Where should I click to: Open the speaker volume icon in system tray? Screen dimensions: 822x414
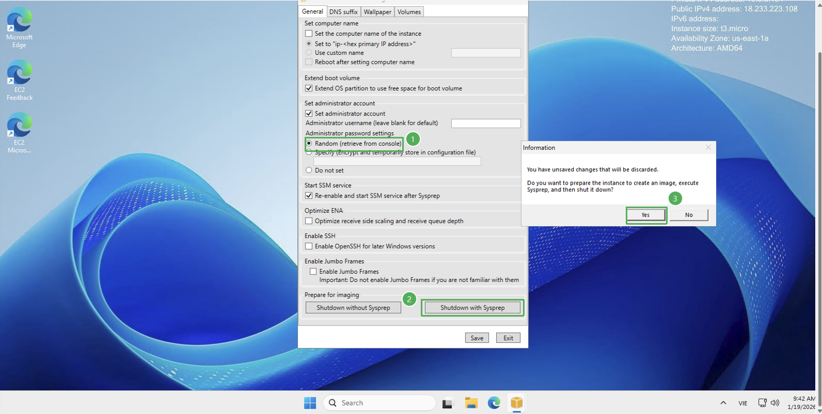[775, 403]
